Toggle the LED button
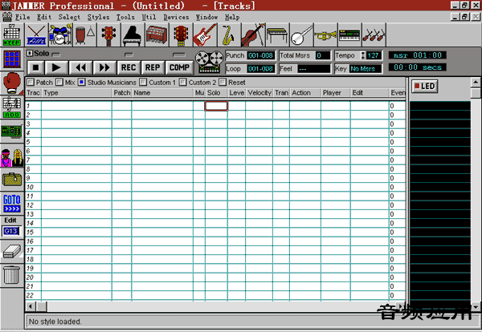Screen dimensions: 482x332 coord(424,87)
